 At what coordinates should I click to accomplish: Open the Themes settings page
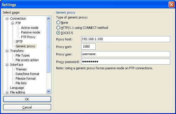(21, 69)
